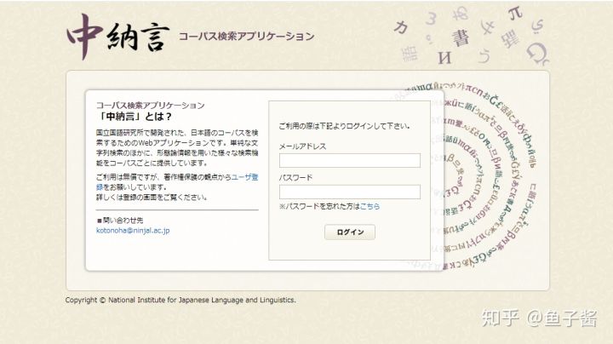Click the 「中納言」とは？ heading
Viewport: 613px width, 344px height.
(x=135, y=117)
